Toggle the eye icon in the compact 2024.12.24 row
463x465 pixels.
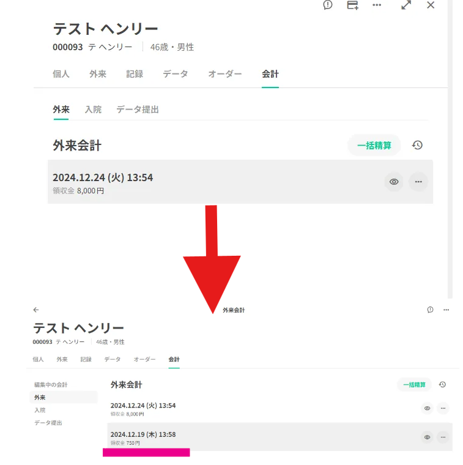click(427, 408)
